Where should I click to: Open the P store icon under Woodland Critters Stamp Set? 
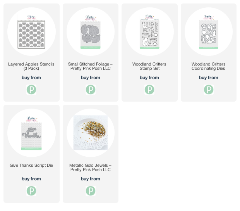[x=149, y=90]
